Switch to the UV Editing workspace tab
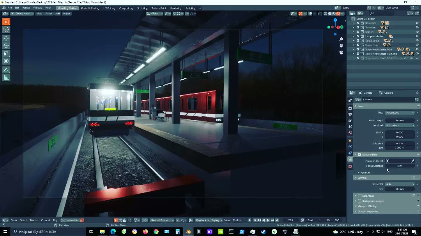This screenshot has width=421, height=236. tap(109, 8)
